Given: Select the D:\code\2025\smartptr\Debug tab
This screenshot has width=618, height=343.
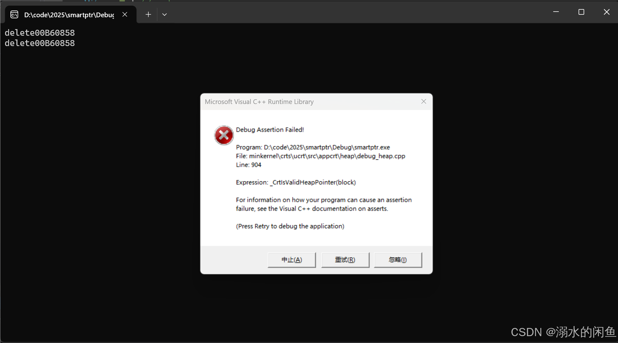Looking at the screenshot, I should point(69,15).
